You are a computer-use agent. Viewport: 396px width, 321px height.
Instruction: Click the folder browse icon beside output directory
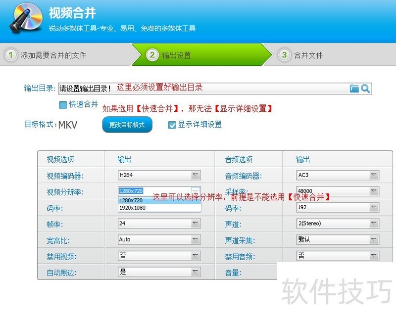(x=353, y=88)
